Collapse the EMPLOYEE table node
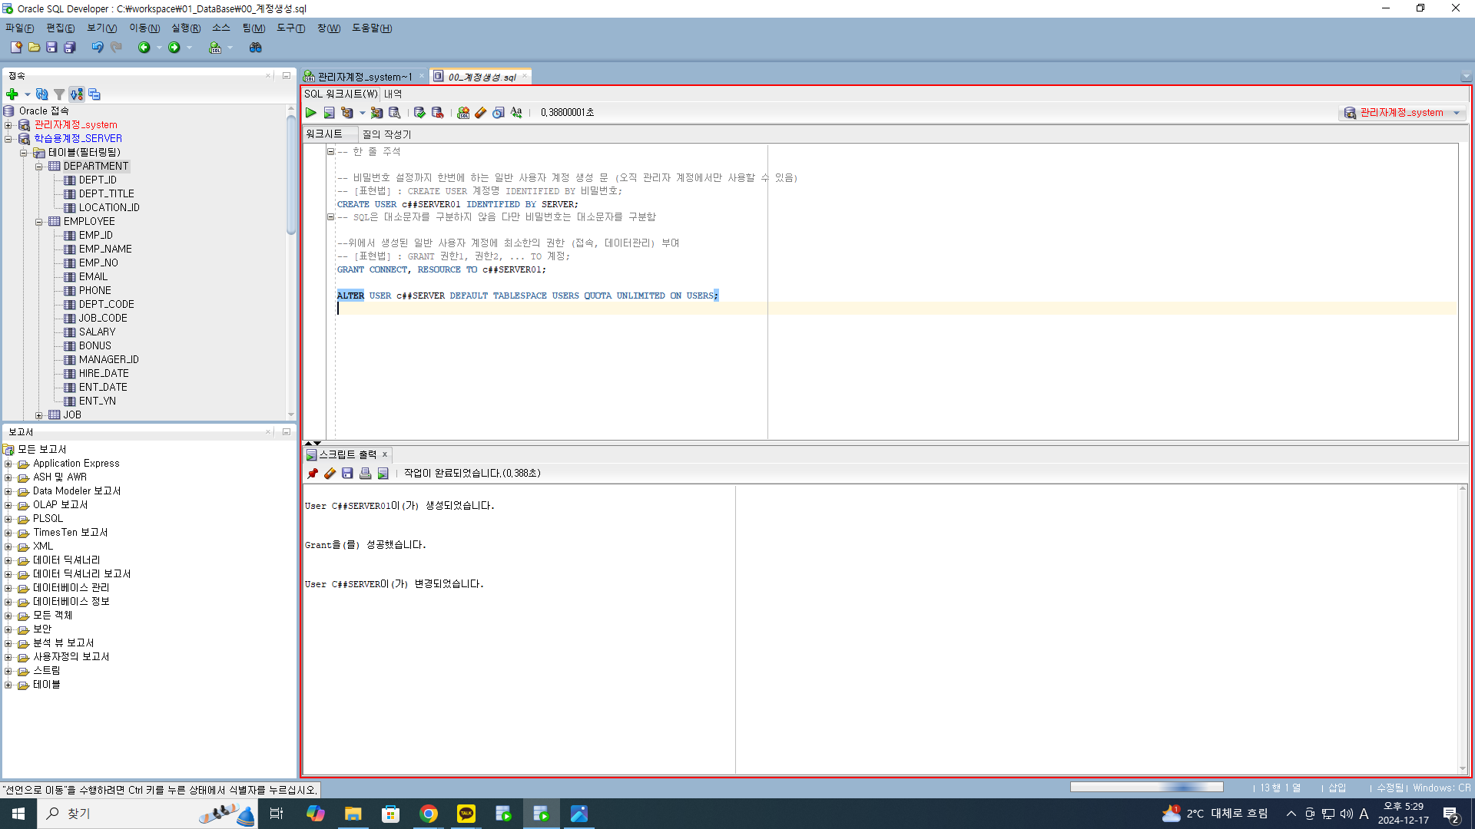 coord(39,222)
